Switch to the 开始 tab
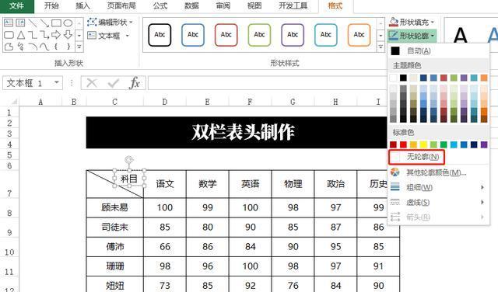Viewport: 498px width, 292px height. point(51,6)
